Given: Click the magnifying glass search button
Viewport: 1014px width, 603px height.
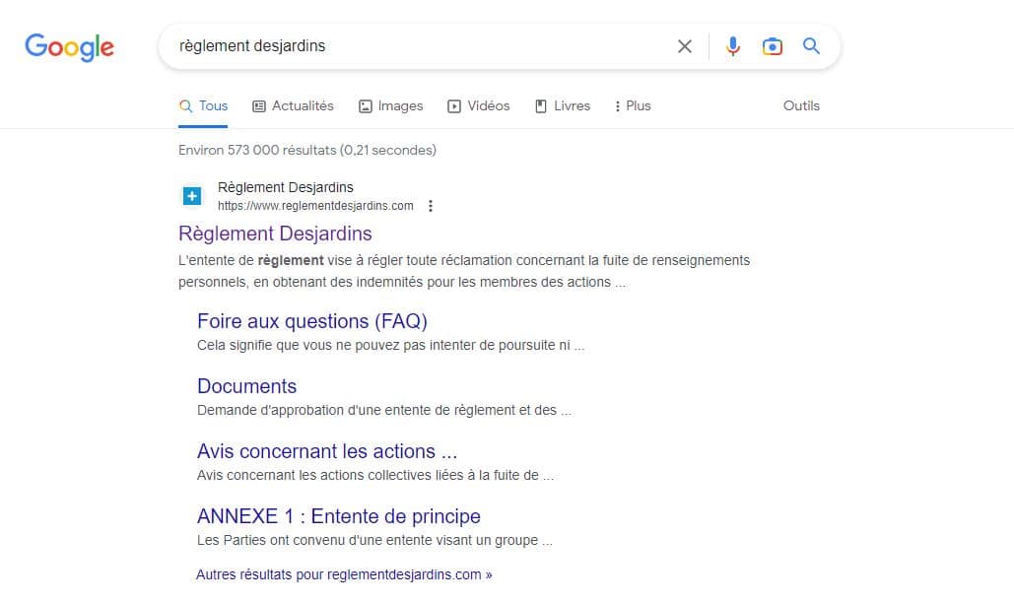Looking at the screenshot, I should click(x=811, y=46).
